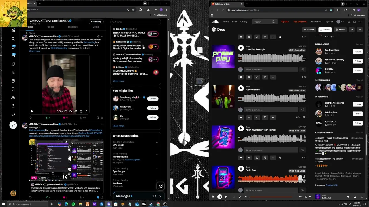The height and width of the screenshot is (207, 369).
Task: Play Press Play Freestyle track
Action: [x=241, y=48]
